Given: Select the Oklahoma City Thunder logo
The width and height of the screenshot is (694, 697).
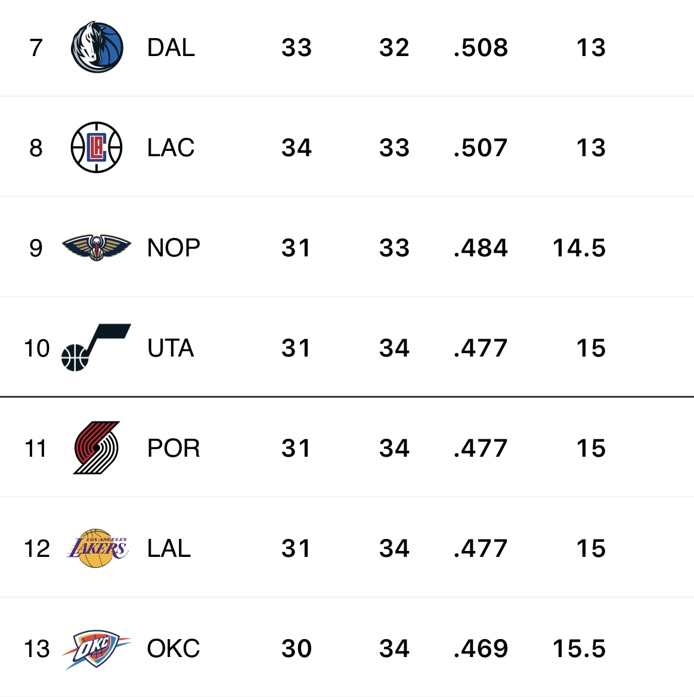Looking at the screenshot, I should pos(97,649).
